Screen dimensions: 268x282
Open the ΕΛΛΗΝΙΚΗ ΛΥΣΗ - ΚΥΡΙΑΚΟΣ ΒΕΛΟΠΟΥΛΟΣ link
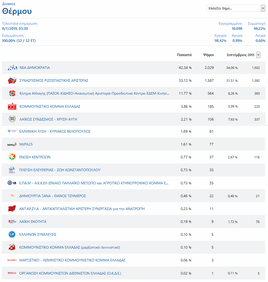(x=55, y=131)
